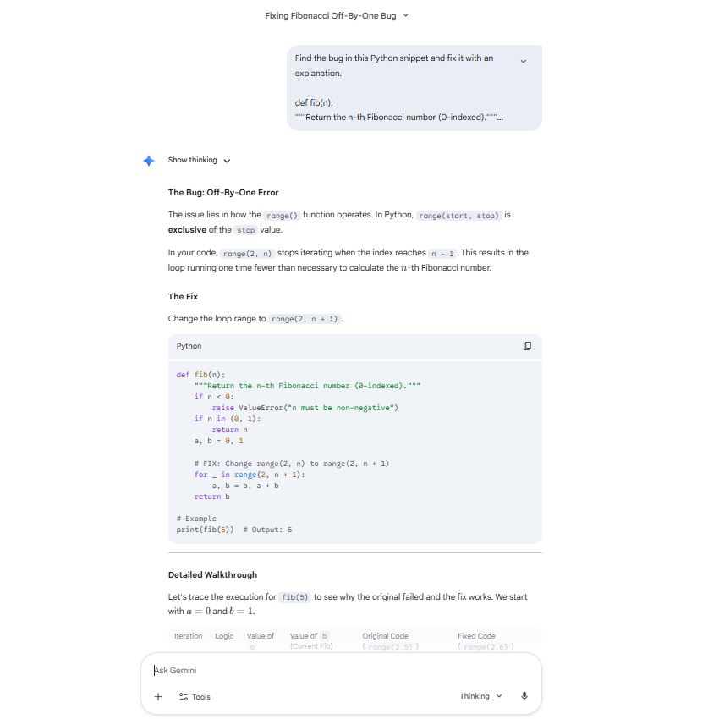708x719 pixels.
Task: Click the Gemini sparkle icon
Action: 149,161
